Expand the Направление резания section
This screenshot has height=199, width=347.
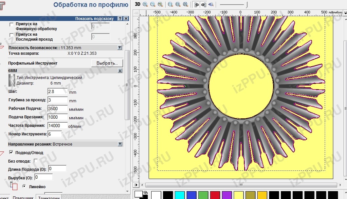click(119, 144)
